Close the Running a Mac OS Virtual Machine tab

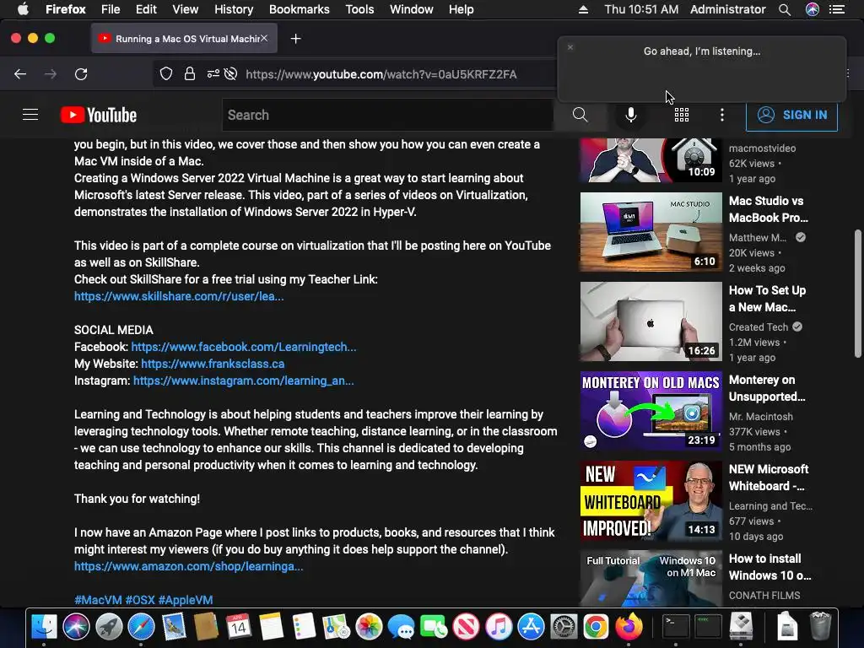pyautogui.click(x=264, y=38)
